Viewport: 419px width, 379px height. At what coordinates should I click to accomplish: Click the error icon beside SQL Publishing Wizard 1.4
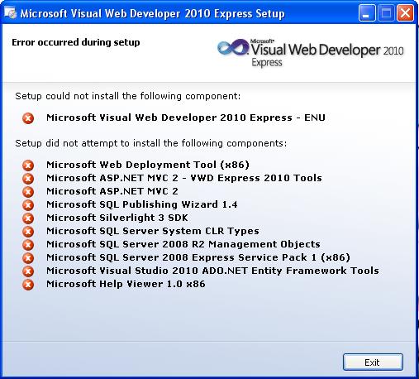[28, 205]
